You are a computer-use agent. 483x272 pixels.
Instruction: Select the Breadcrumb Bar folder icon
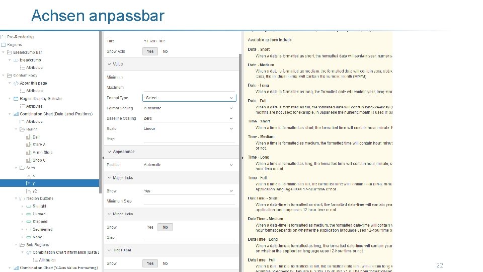tap(10, 52)
